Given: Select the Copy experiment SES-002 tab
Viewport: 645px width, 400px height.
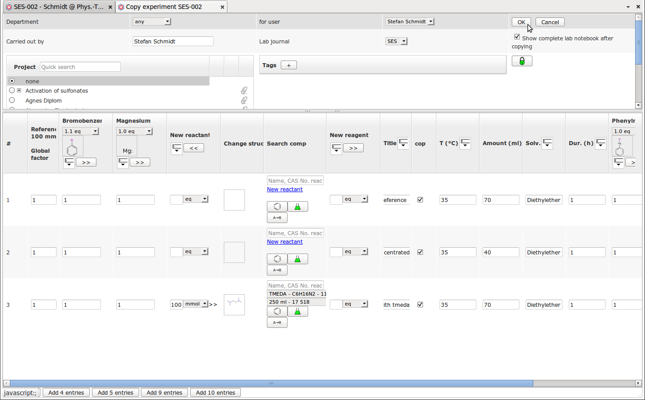Looking at the screenshot, I should click(x=164, y=7).
